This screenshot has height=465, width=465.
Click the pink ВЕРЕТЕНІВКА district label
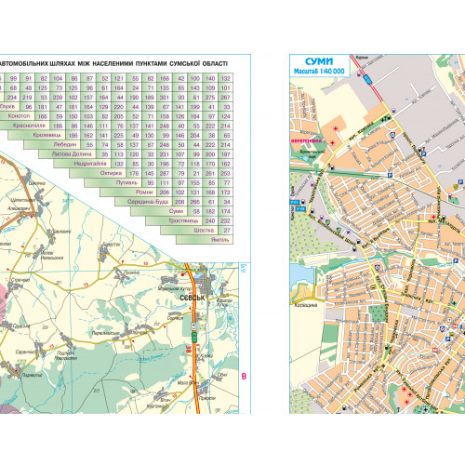pyautogui.click(x=306, y=140)
